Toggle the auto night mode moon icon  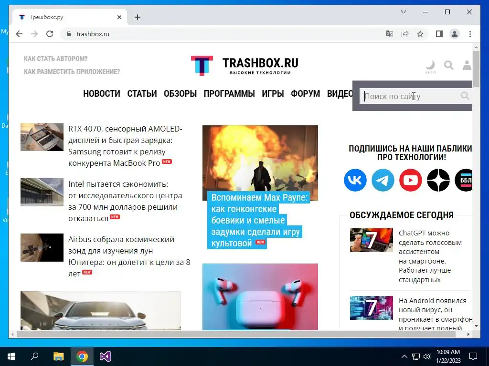tap(430, 67)
